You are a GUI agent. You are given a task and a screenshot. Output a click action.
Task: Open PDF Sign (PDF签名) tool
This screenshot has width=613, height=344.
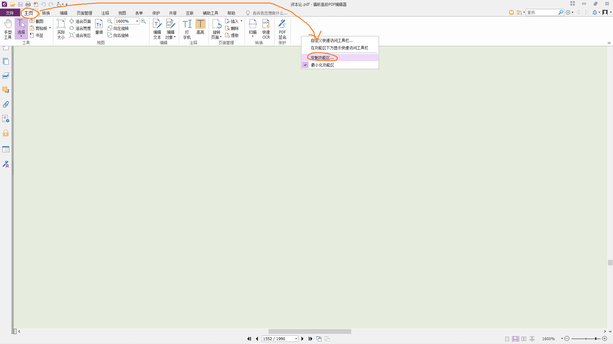(x=282, y=29)
